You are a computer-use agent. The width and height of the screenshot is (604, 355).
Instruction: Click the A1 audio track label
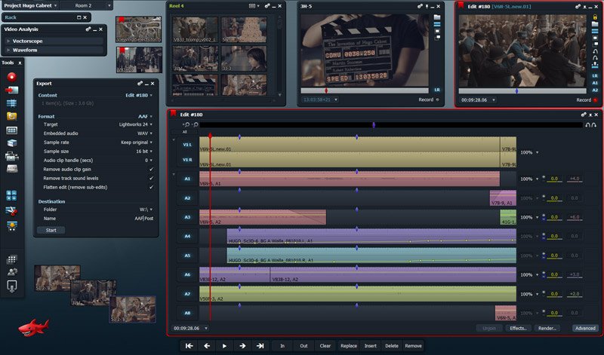coord(187,179)
